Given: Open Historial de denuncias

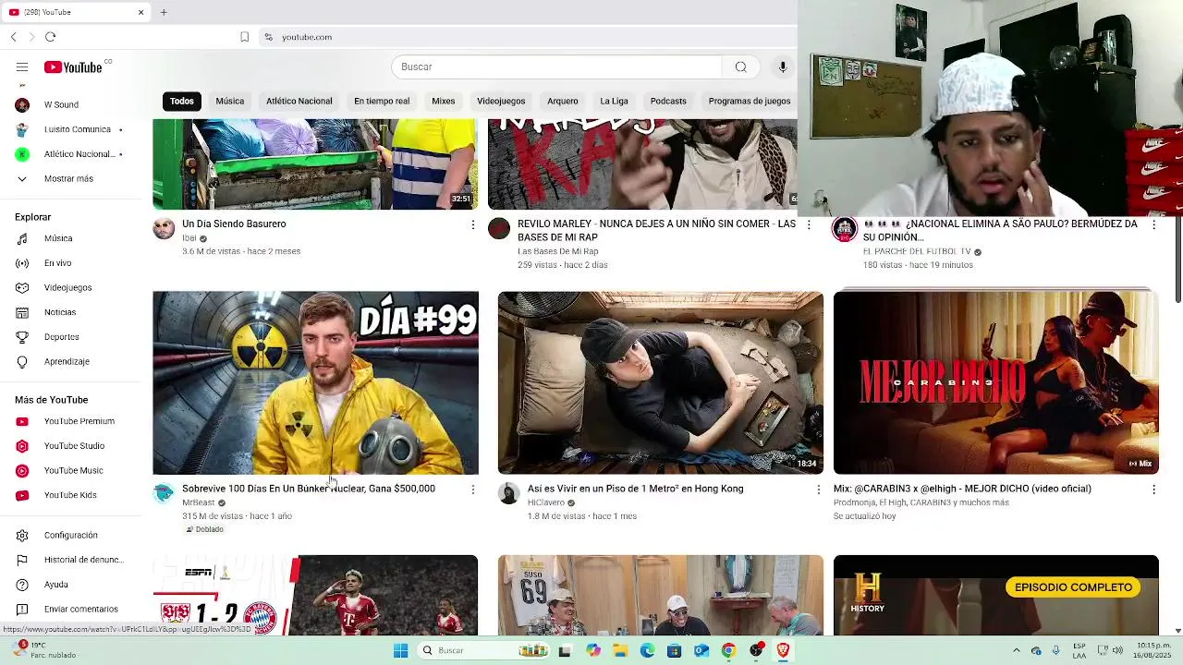Looking at the screenshot, I should pos(69,560).
